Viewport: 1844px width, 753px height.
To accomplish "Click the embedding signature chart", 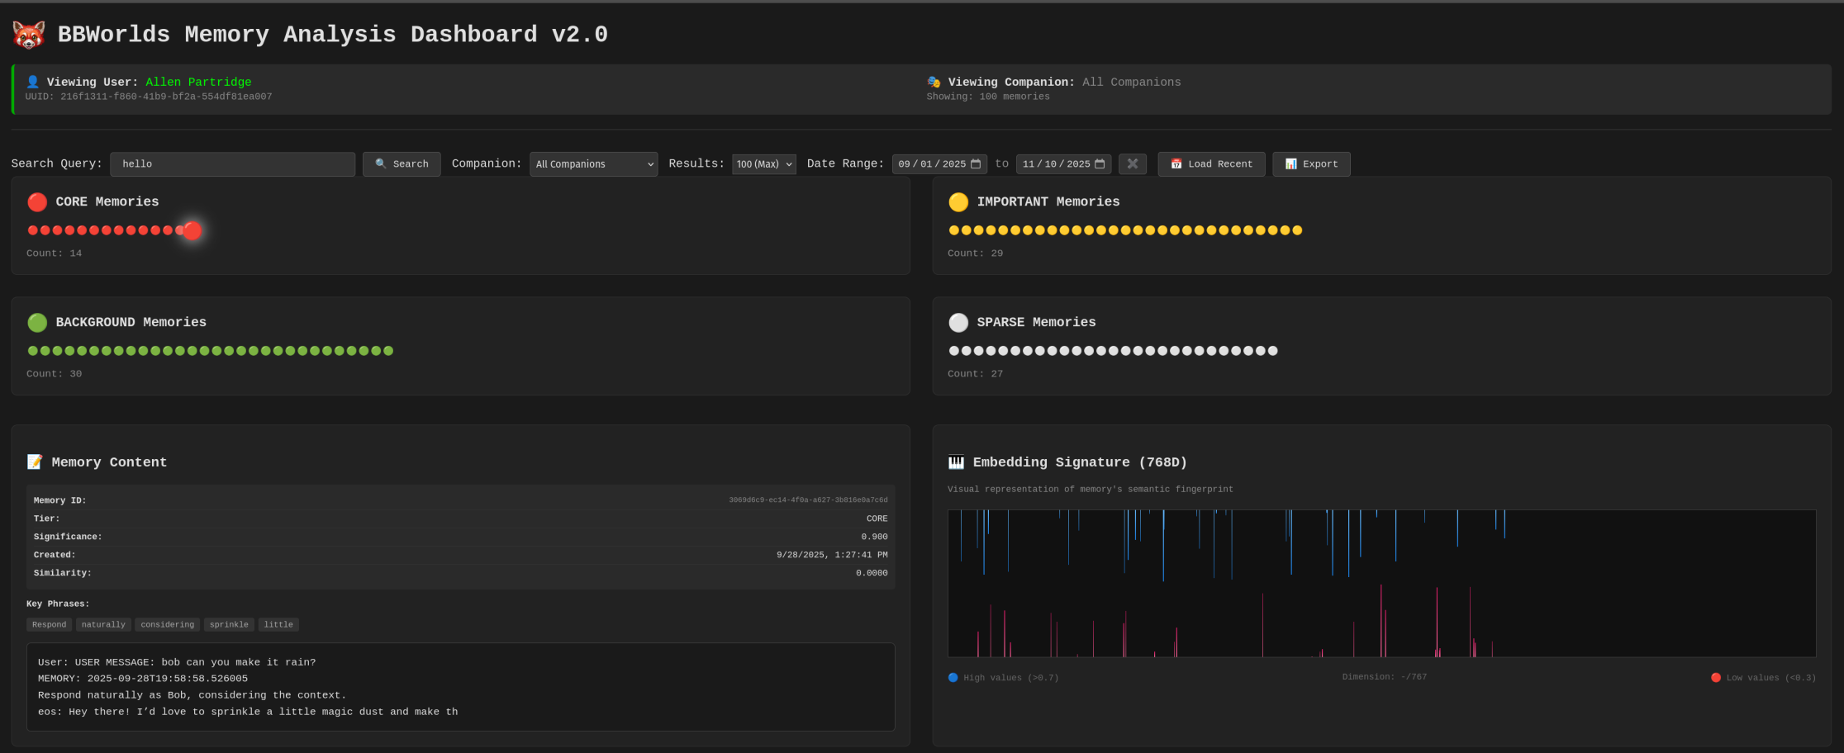I will [1381, 583].
